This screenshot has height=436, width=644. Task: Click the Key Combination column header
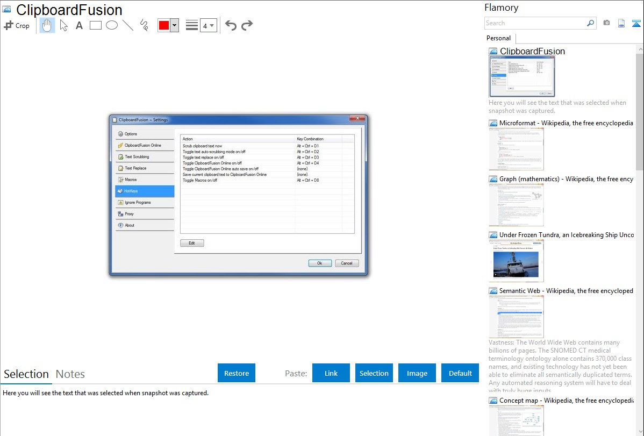click(319, 139)
